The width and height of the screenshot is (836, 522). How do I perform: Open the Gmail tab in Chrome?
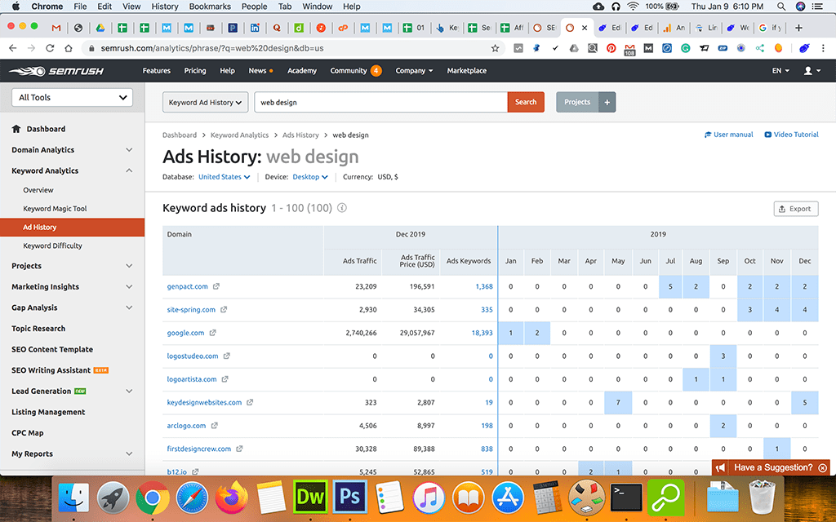click(56, 28)
